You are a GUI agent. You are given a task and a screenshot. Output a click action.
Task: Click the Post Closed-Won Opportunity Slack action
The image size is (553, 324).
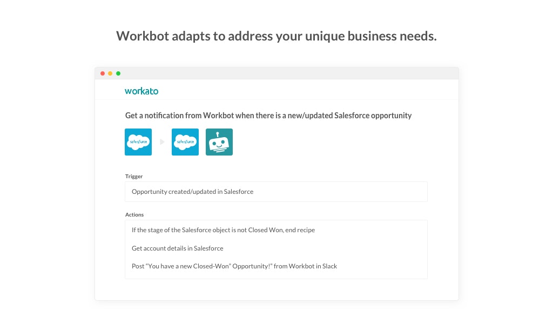(x=234, y=266)
